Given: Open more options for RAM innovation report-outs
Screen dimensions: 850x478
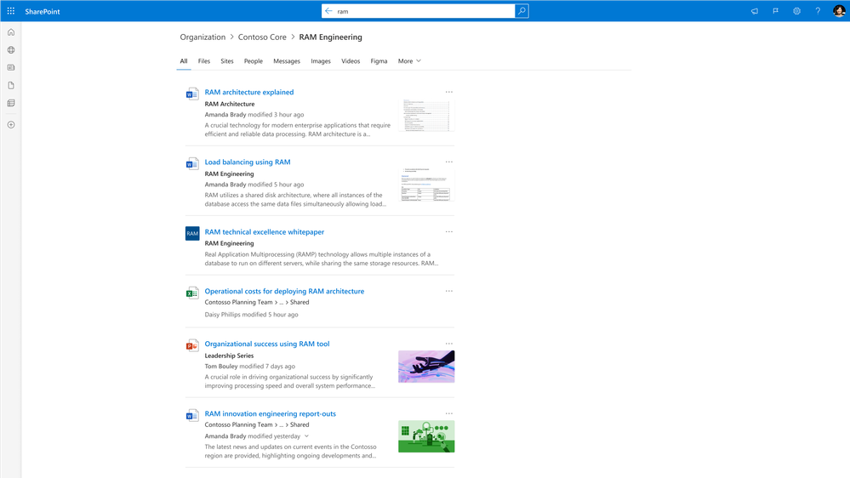Looking at the screenshot, I should click(449, 413).
